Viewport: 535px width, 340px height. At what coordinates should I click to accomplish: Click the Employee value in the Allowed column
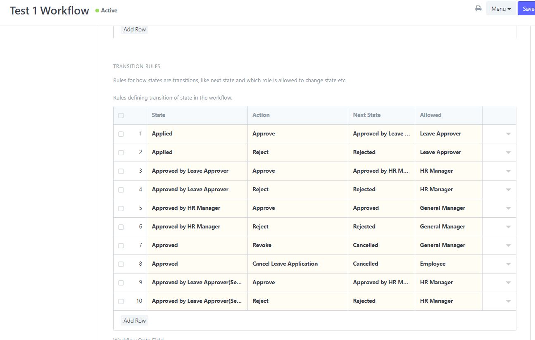(433, 264)
